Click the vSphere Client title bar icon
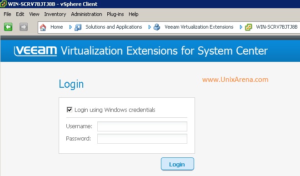This screenshot has width=300, height=176. coord(3,4)
